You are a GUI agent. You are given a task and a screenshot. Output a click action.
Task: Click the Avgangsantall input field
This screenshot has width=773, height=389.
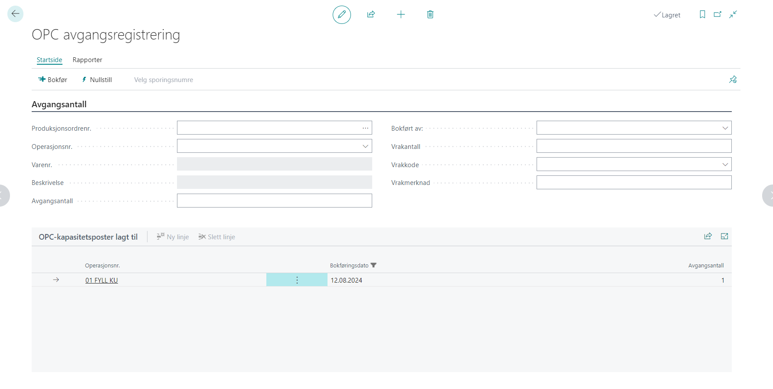click(274, 201)
